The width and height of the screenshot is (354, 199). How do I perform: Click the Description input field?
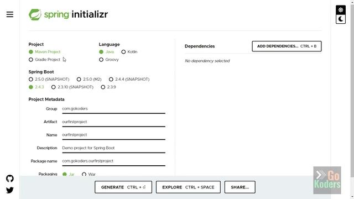[x=113, y=148]
